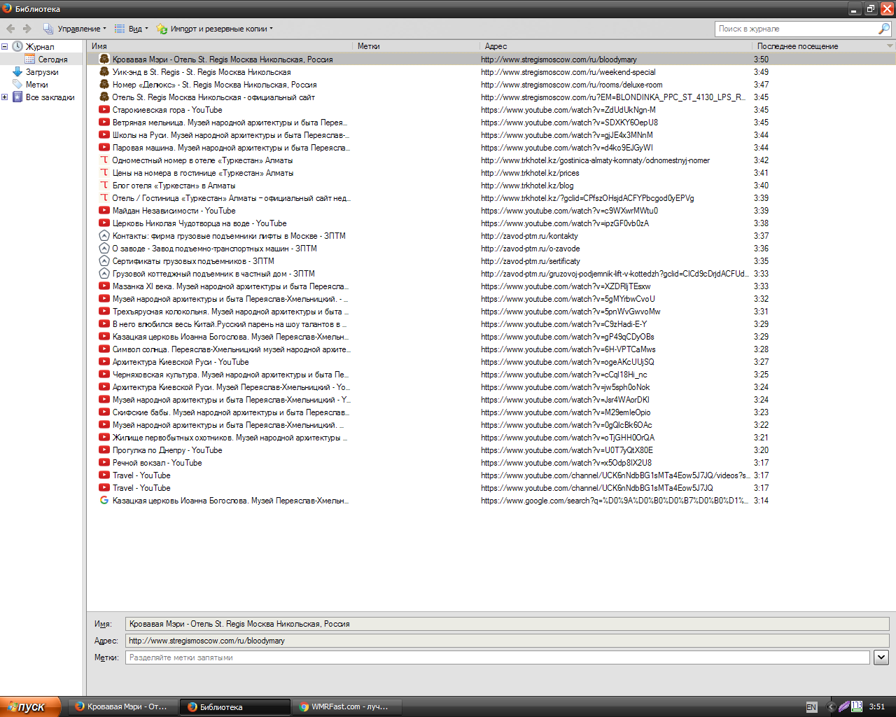Image resolution: width=896 pixels, height=717 pixels.
Task: Select row Сертификаты грузовых подъемников - ЗПТМ
Action: [491, 260]
